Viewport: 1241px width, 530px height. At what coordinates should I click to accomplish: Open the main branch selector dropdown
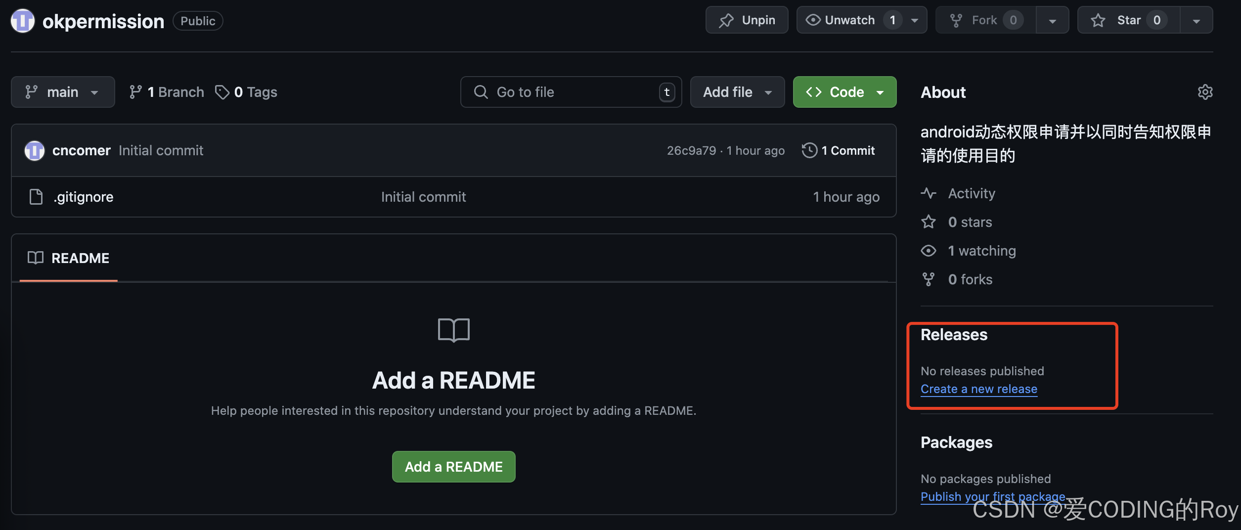click(x=63, y=92)
